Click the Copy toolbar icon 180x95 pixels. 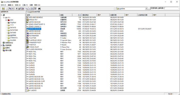(x=10, y=8)
